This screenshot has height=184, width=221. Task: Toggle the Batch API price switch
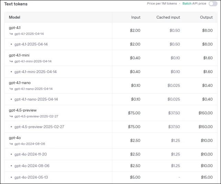tap(213, 4)
